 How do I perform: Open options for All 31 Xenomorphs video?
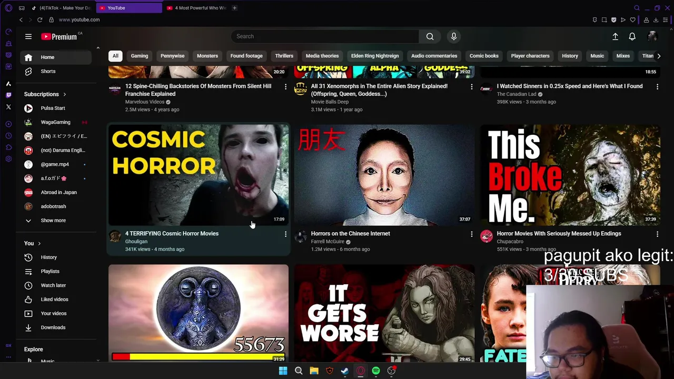(471, 86)
